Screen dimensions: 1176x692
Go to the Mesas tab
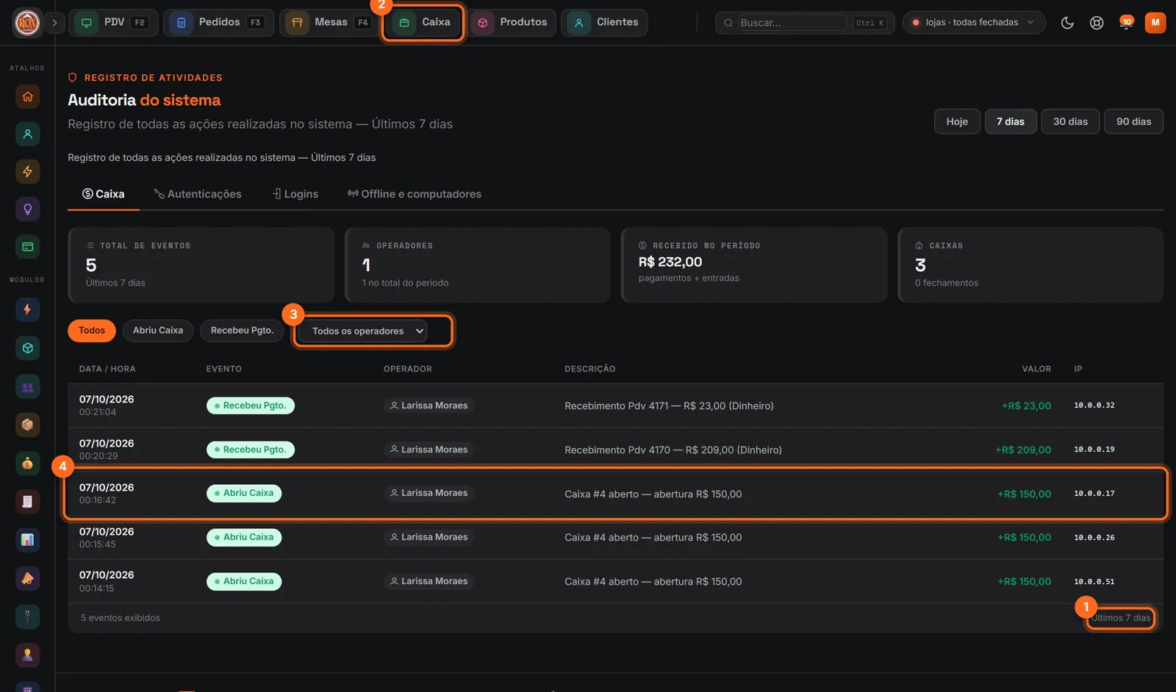(330, 23)
